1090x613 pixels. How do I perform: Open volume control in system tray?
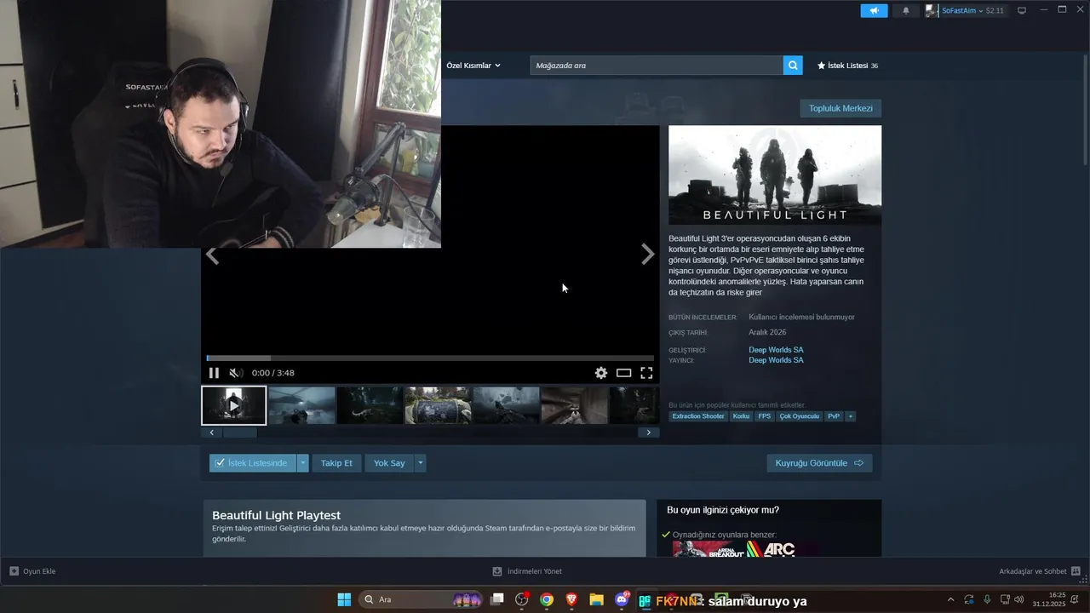pos(1019,599)
